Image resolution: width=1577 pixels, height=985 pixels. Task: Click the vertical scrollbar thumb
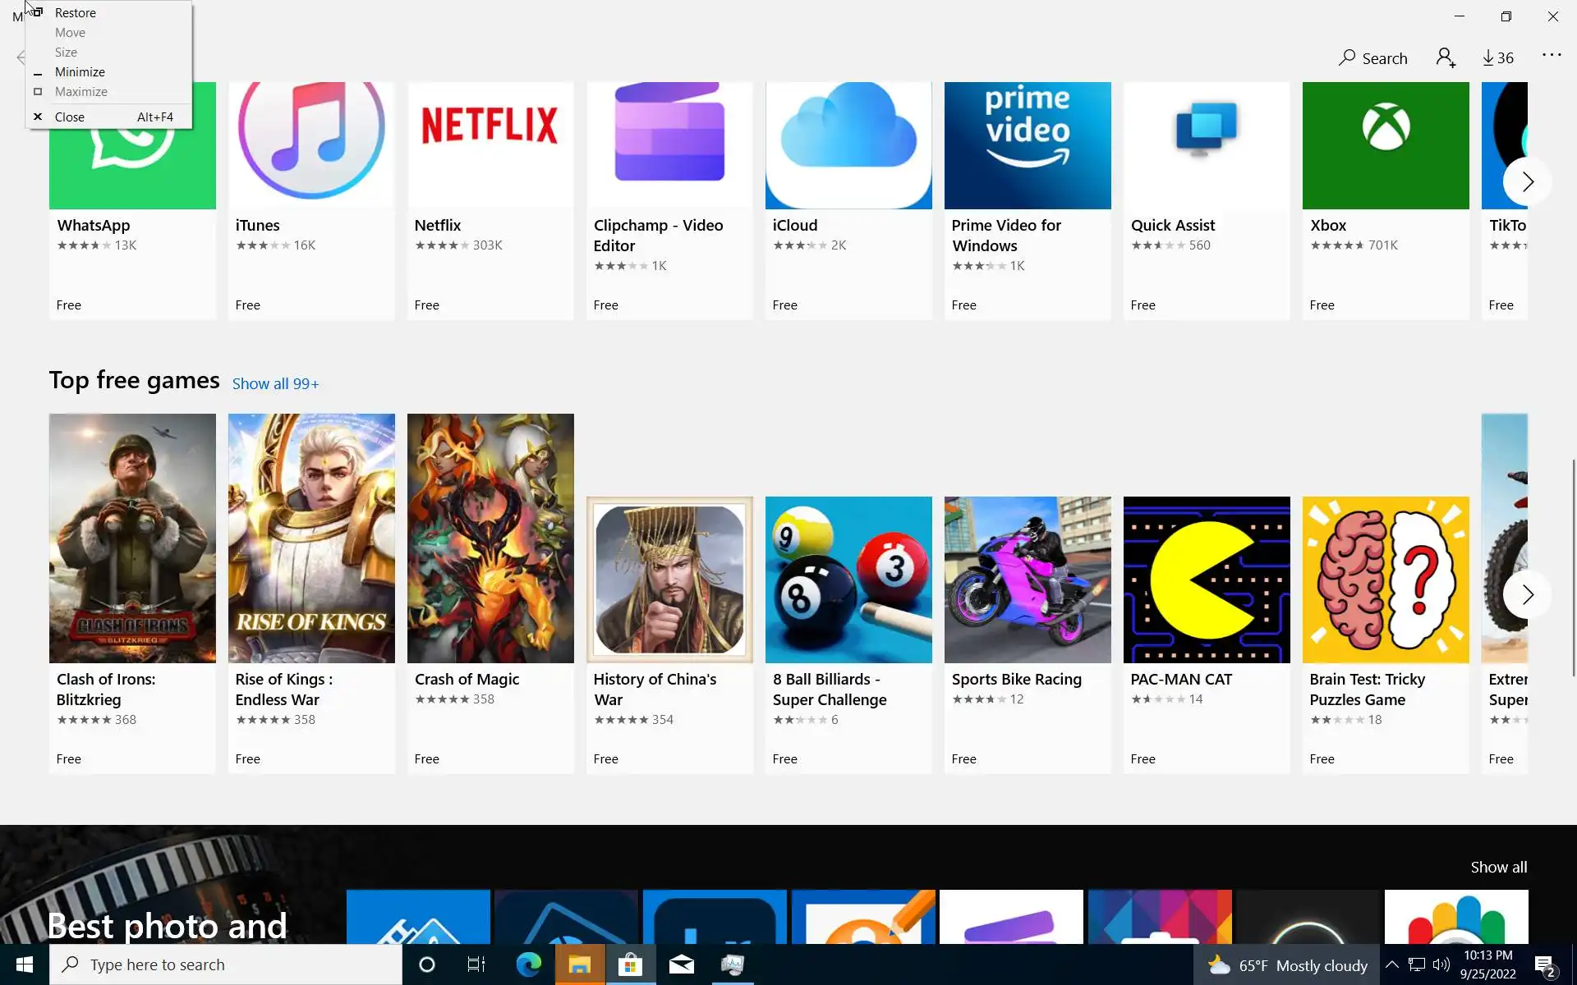1573,566
